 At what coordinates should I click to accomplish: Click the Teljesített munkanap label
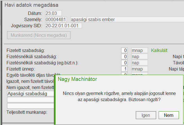coord(27,112)
